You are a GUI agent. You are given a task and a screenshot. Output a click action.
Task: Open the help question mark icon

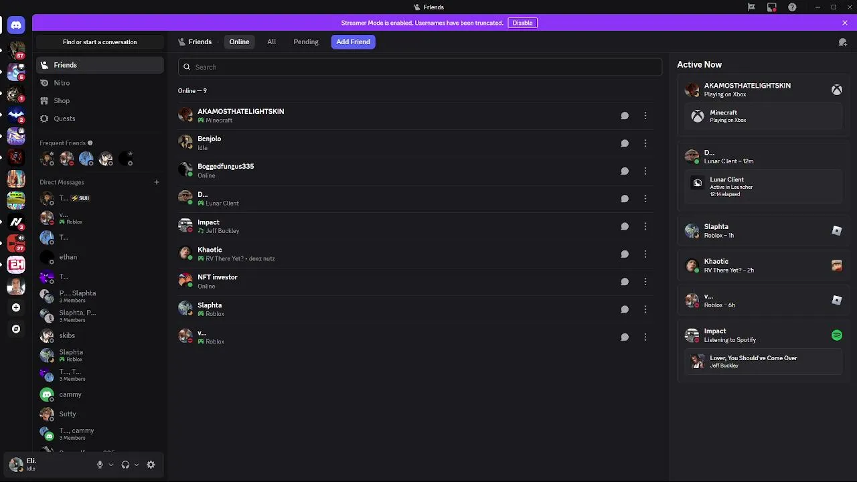coord(793,7)
